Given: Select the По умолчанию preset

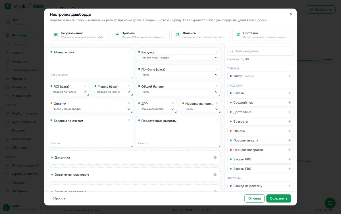Looking at the screenshot, I should [x=79, y=35].
